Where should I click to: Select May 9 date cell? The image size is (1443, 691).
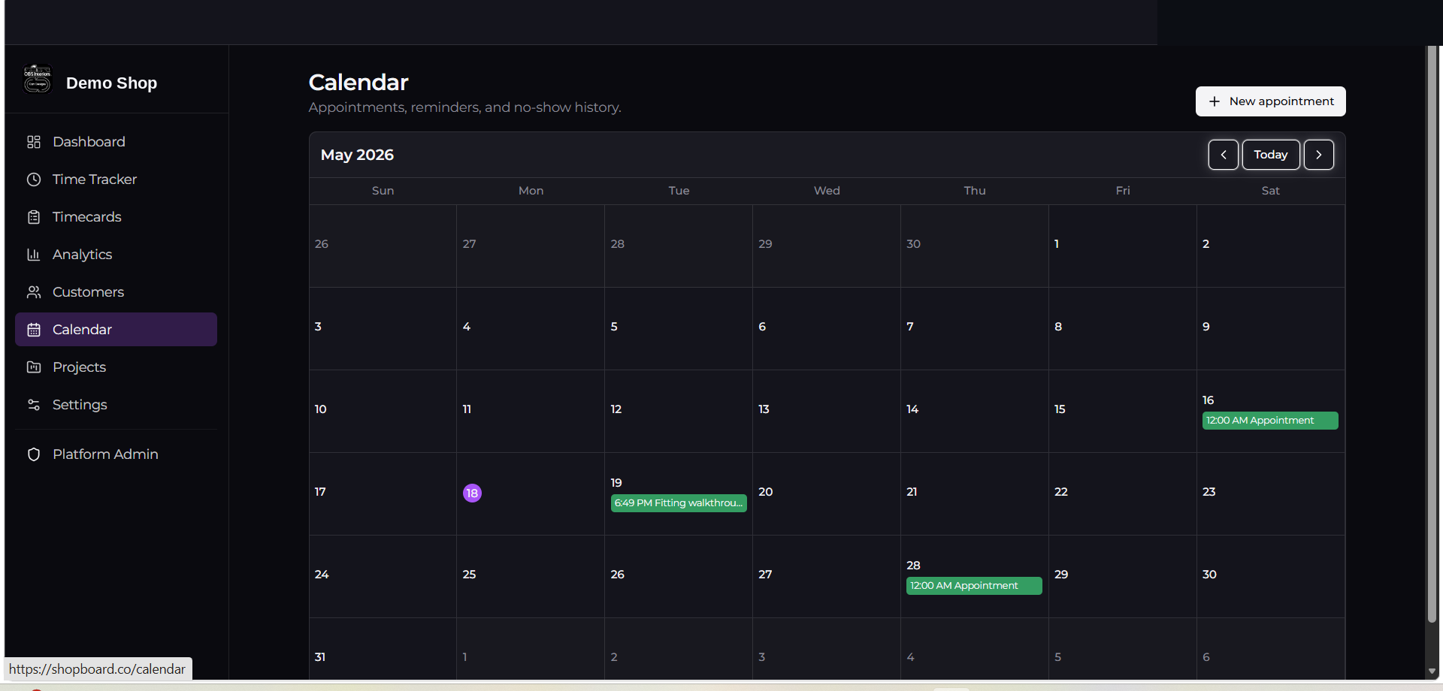coord(1271,329)
